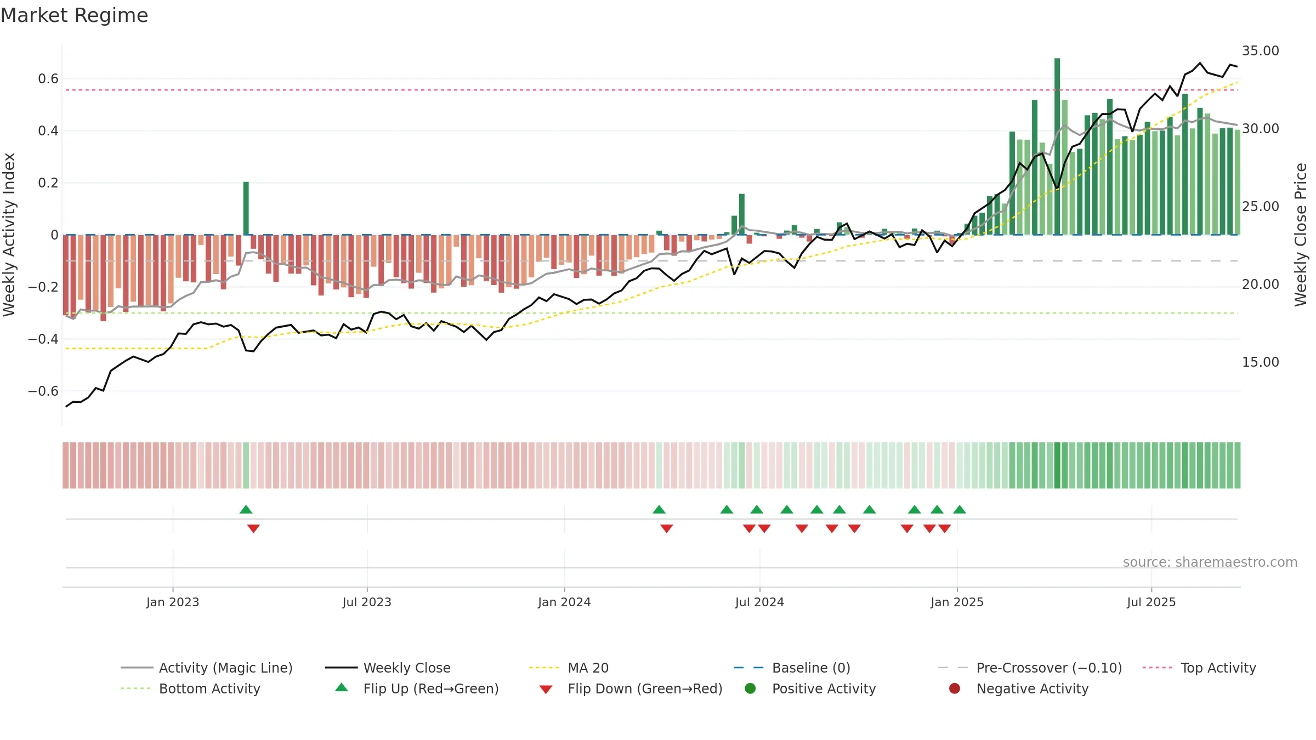
Task: Toggle Flip Up (Red→Green) legend entry
Action: click(x=417, y=688)
